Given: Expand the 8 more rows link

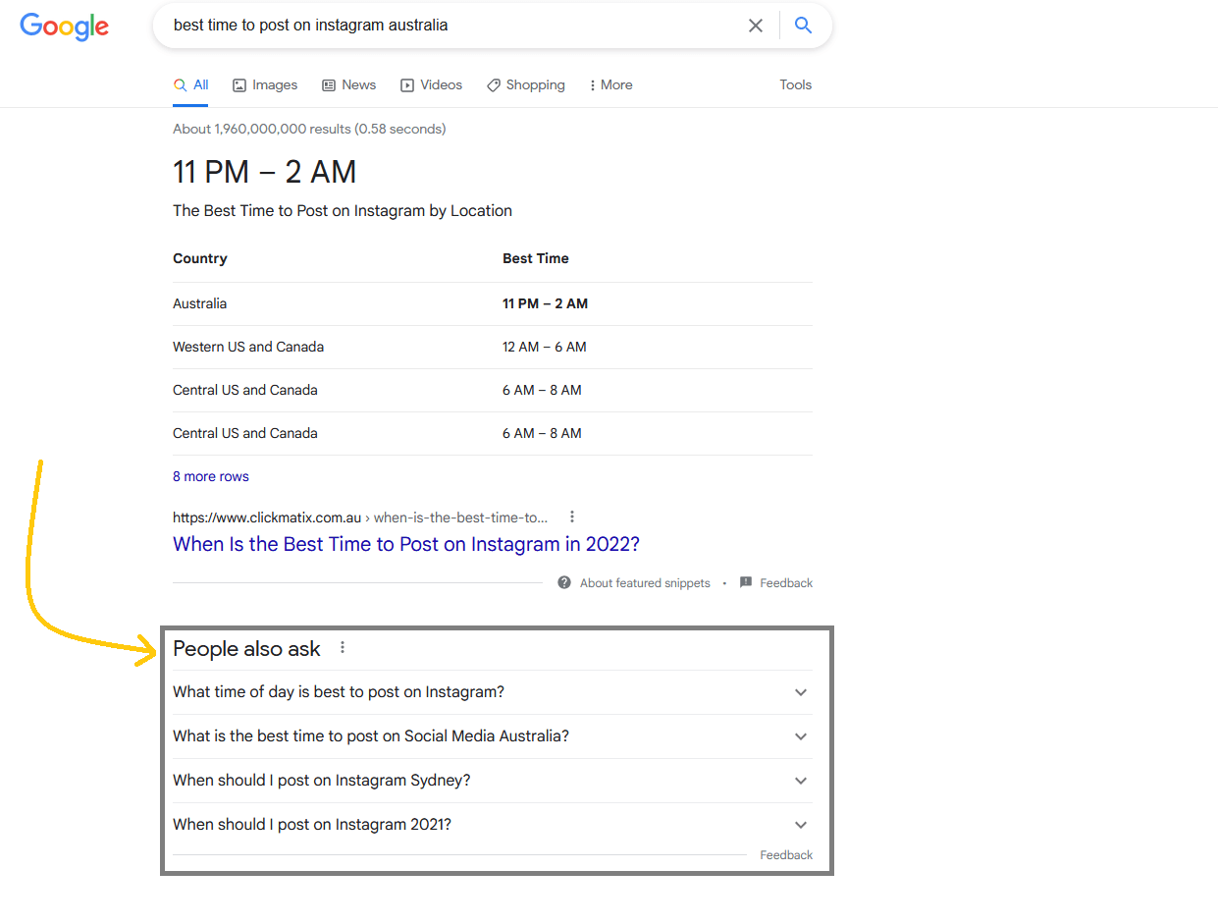Looking at the screenshot, I should [211, 476].
